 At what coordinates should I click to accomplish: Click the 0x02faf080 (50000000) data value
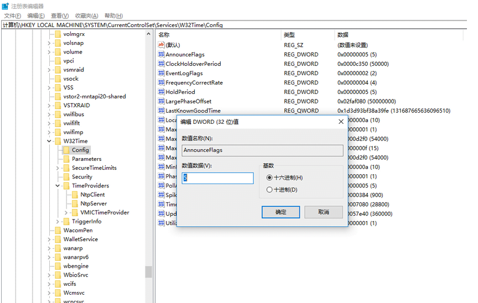366,101
